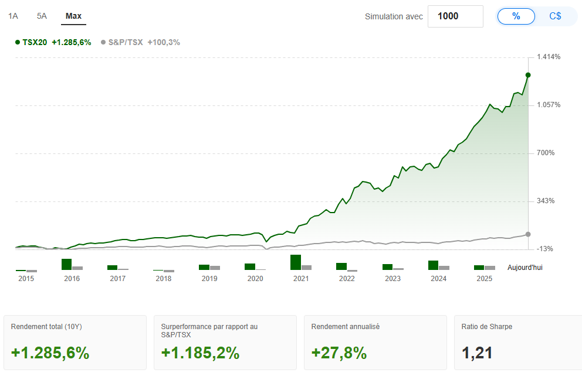Click the 2022 yearly performance bar
This screenshot has height=373, width=582.
pos(341,266)
